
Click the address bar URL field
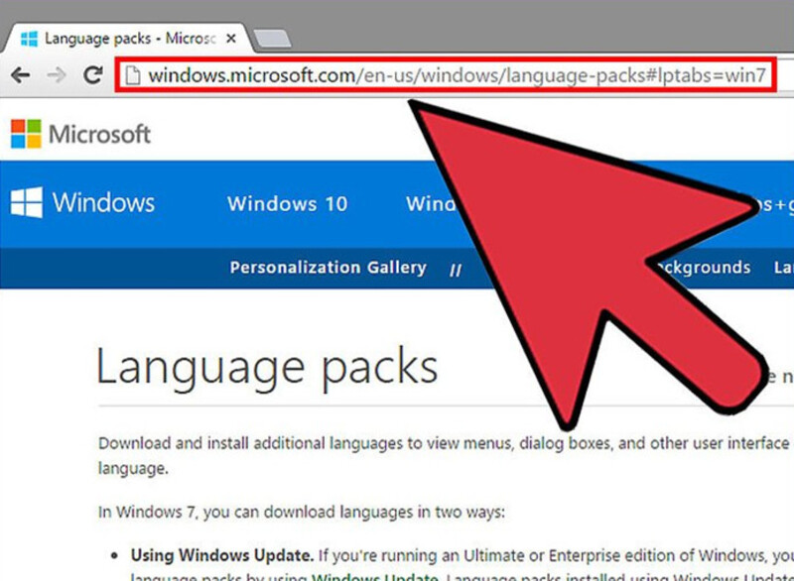coord(446,75)
